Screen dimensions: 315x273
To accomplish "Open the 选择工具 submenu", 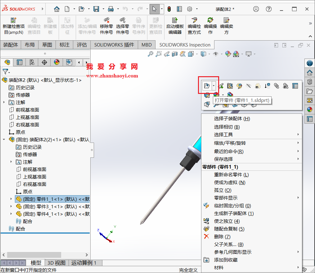I will coord(251,134).
